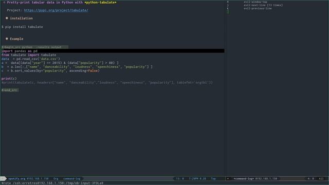Click the evil-window-top entry in command log
Screen dimensions: 329x185
255,2
